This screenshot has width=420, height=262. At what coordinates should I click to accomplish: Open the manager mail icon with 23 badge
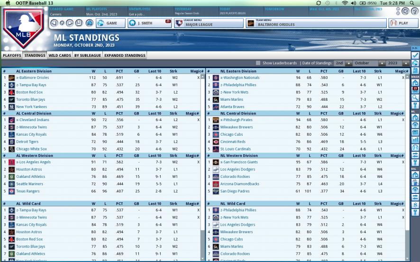click(415, 90)
